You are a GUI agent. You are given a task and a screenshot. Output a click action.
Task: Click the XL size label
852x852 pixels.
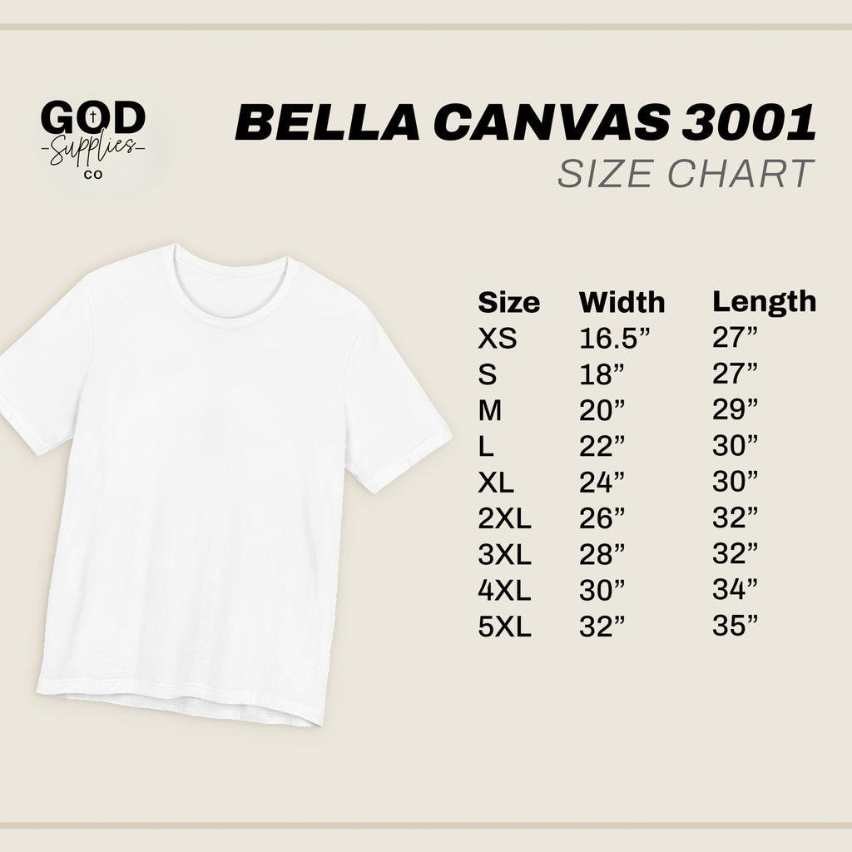(497, 483)
